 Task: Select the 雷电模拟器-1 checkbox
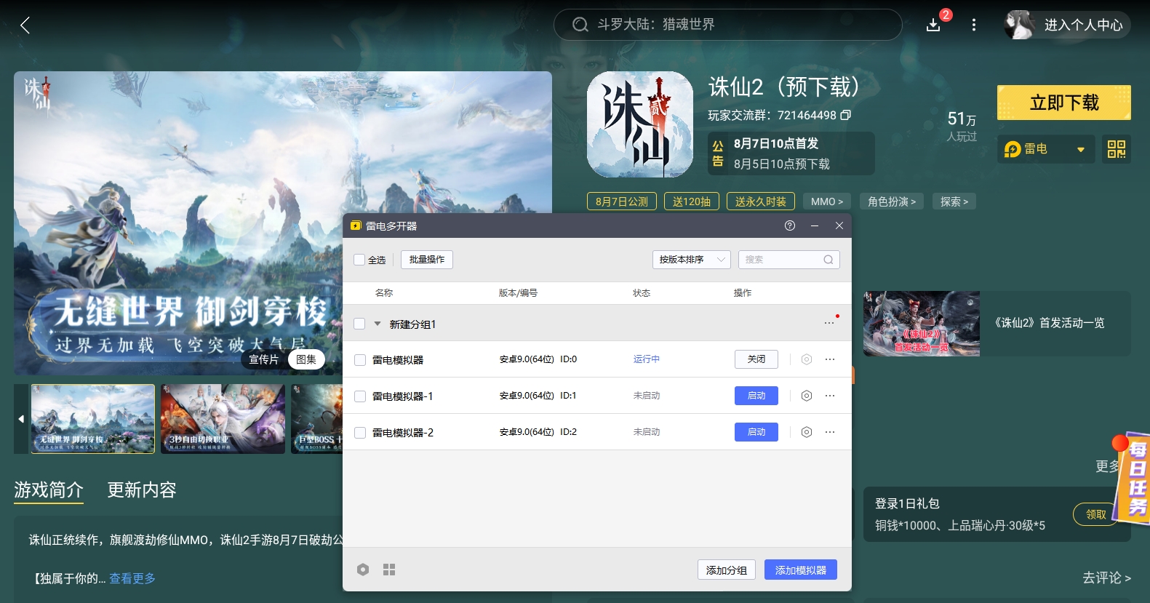[360, 396]
